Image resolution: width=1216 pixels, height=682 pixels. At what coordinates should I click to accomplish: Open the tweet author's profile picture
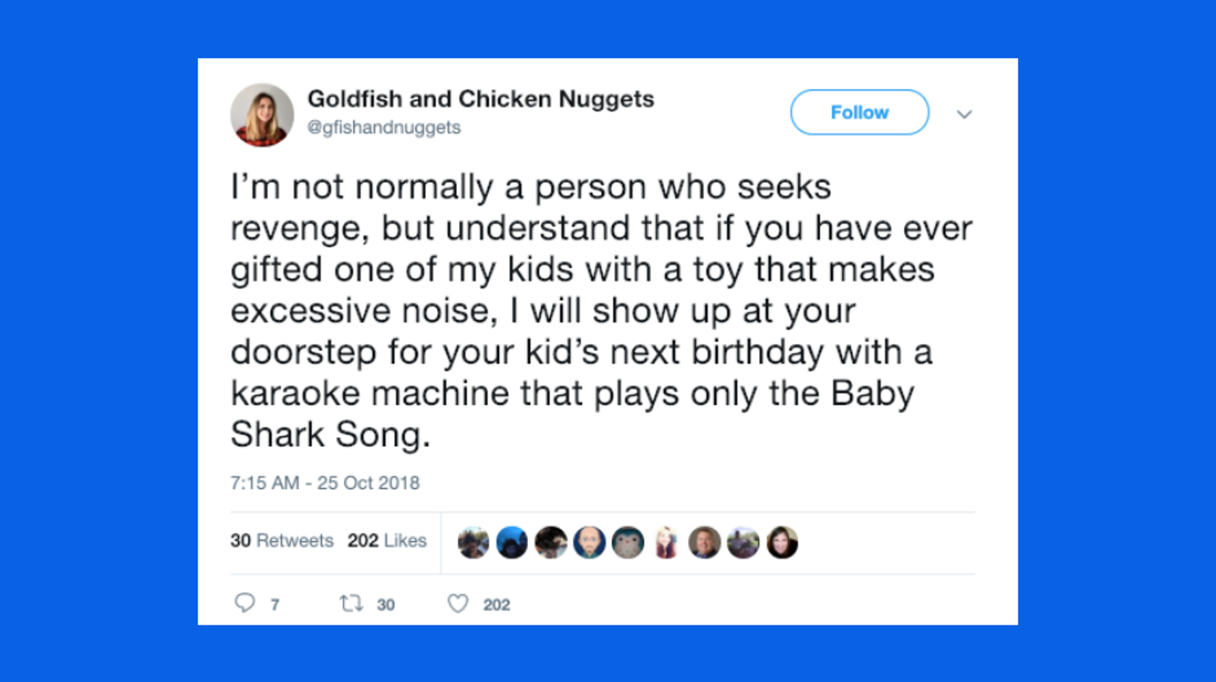[x=262, y=115]
